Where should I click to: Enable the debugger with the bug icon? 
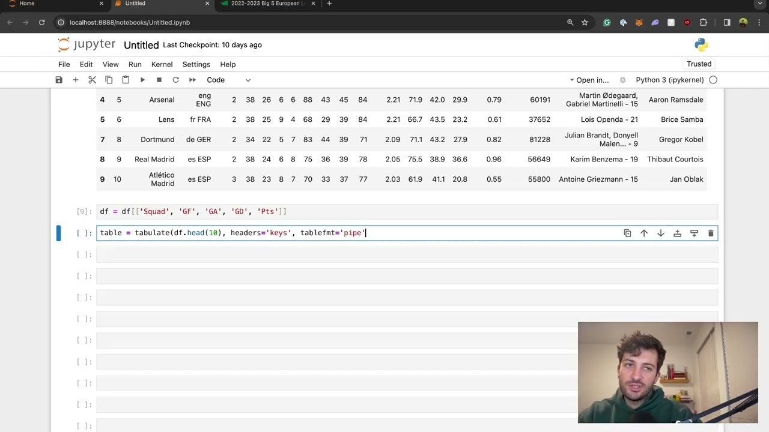tap(622, 80)
